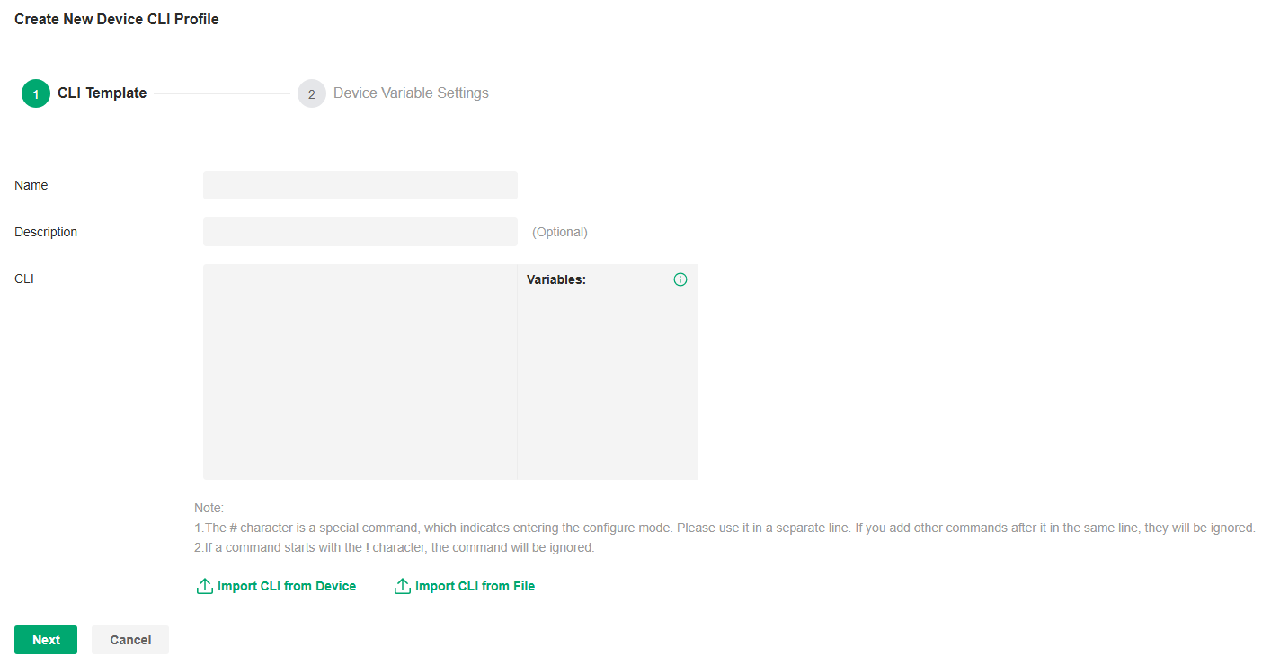Open the Import CLI from File link
This screenshot has height=665, width=1262.
click(x=475, y=587)
